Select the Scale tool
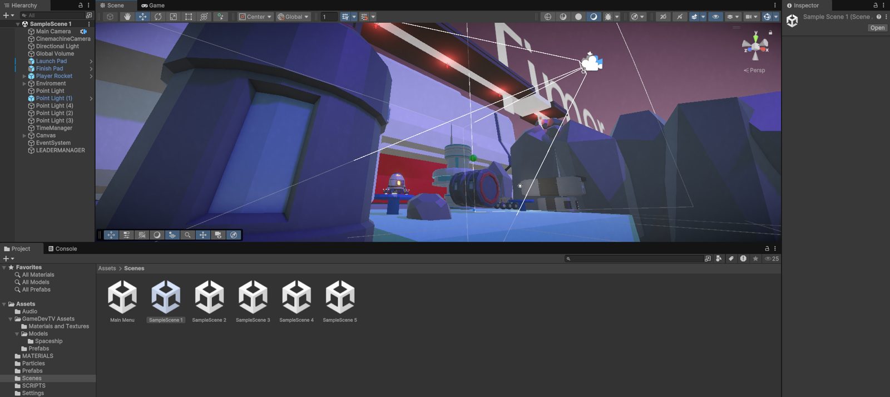The width and height of the screenshot is (890, 397). click(173, 17)
